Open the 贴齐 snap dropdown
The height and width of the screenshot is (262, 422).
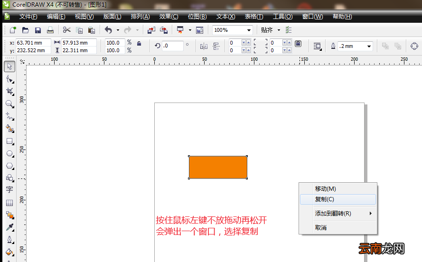pyautogui.click(x=279, y=30)
